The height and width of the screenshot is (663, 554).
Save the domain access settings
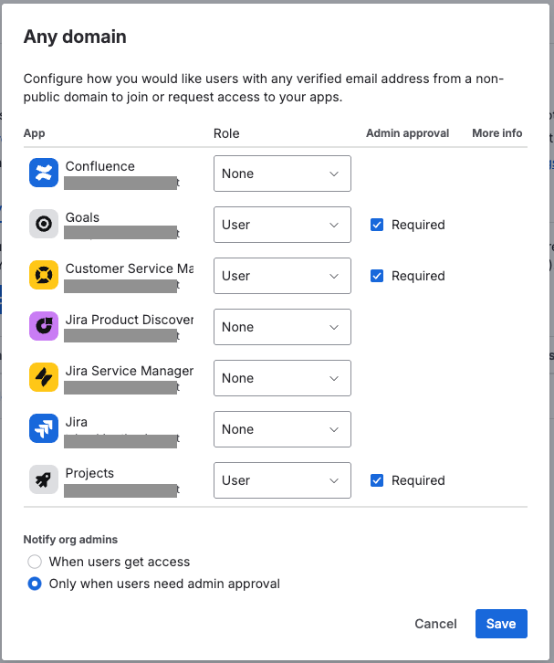pyautogui.click(x=501, y=624)
